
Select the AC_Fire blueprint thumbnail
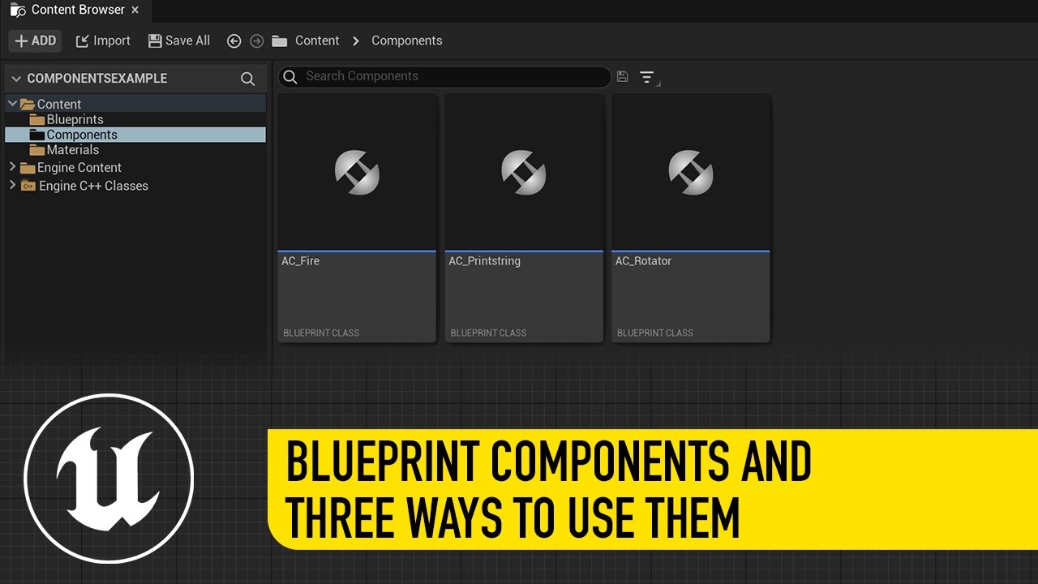[x=357, y=172]
